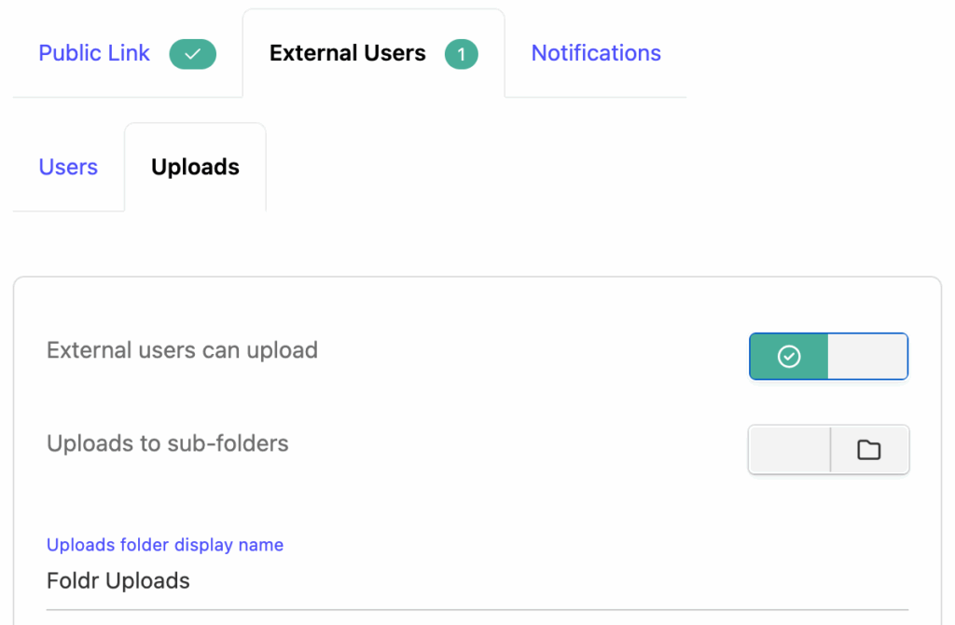955x625 pixels.
Task: Click the blank left half of sub-folders toggle
Action: (789, 450)
